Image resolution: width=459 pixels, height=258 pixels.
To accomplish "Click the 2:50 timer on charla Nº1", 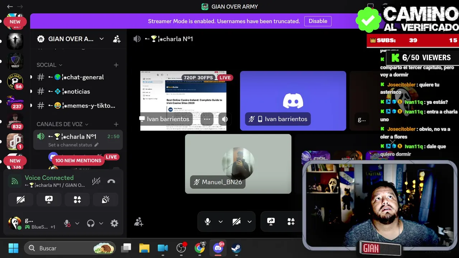I will pyautogui.click(x=113, y=137).
